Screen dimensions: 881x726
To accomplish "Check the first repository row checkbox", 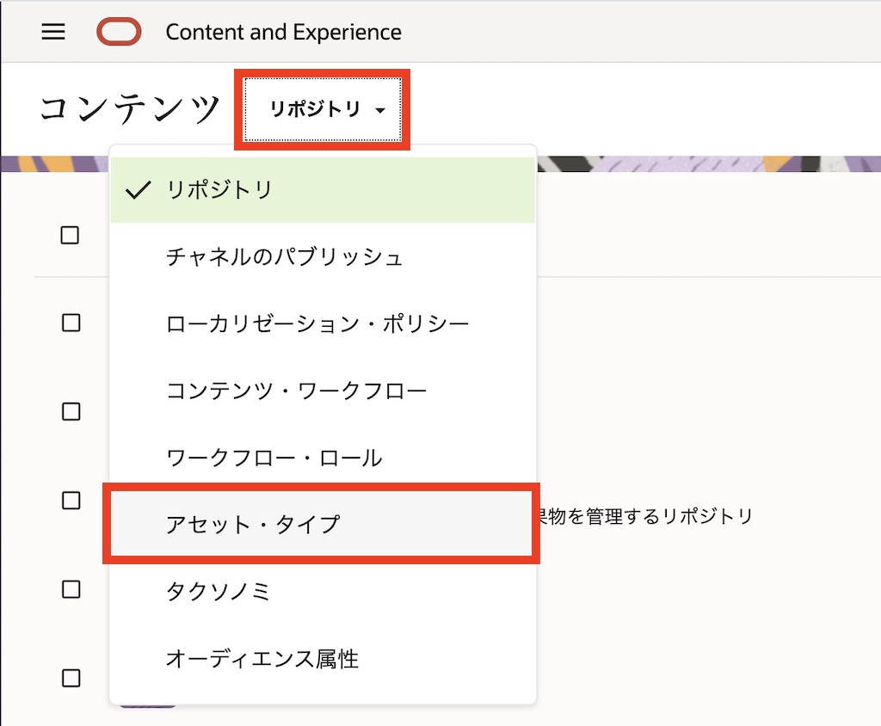I will (x=71, y=323).
